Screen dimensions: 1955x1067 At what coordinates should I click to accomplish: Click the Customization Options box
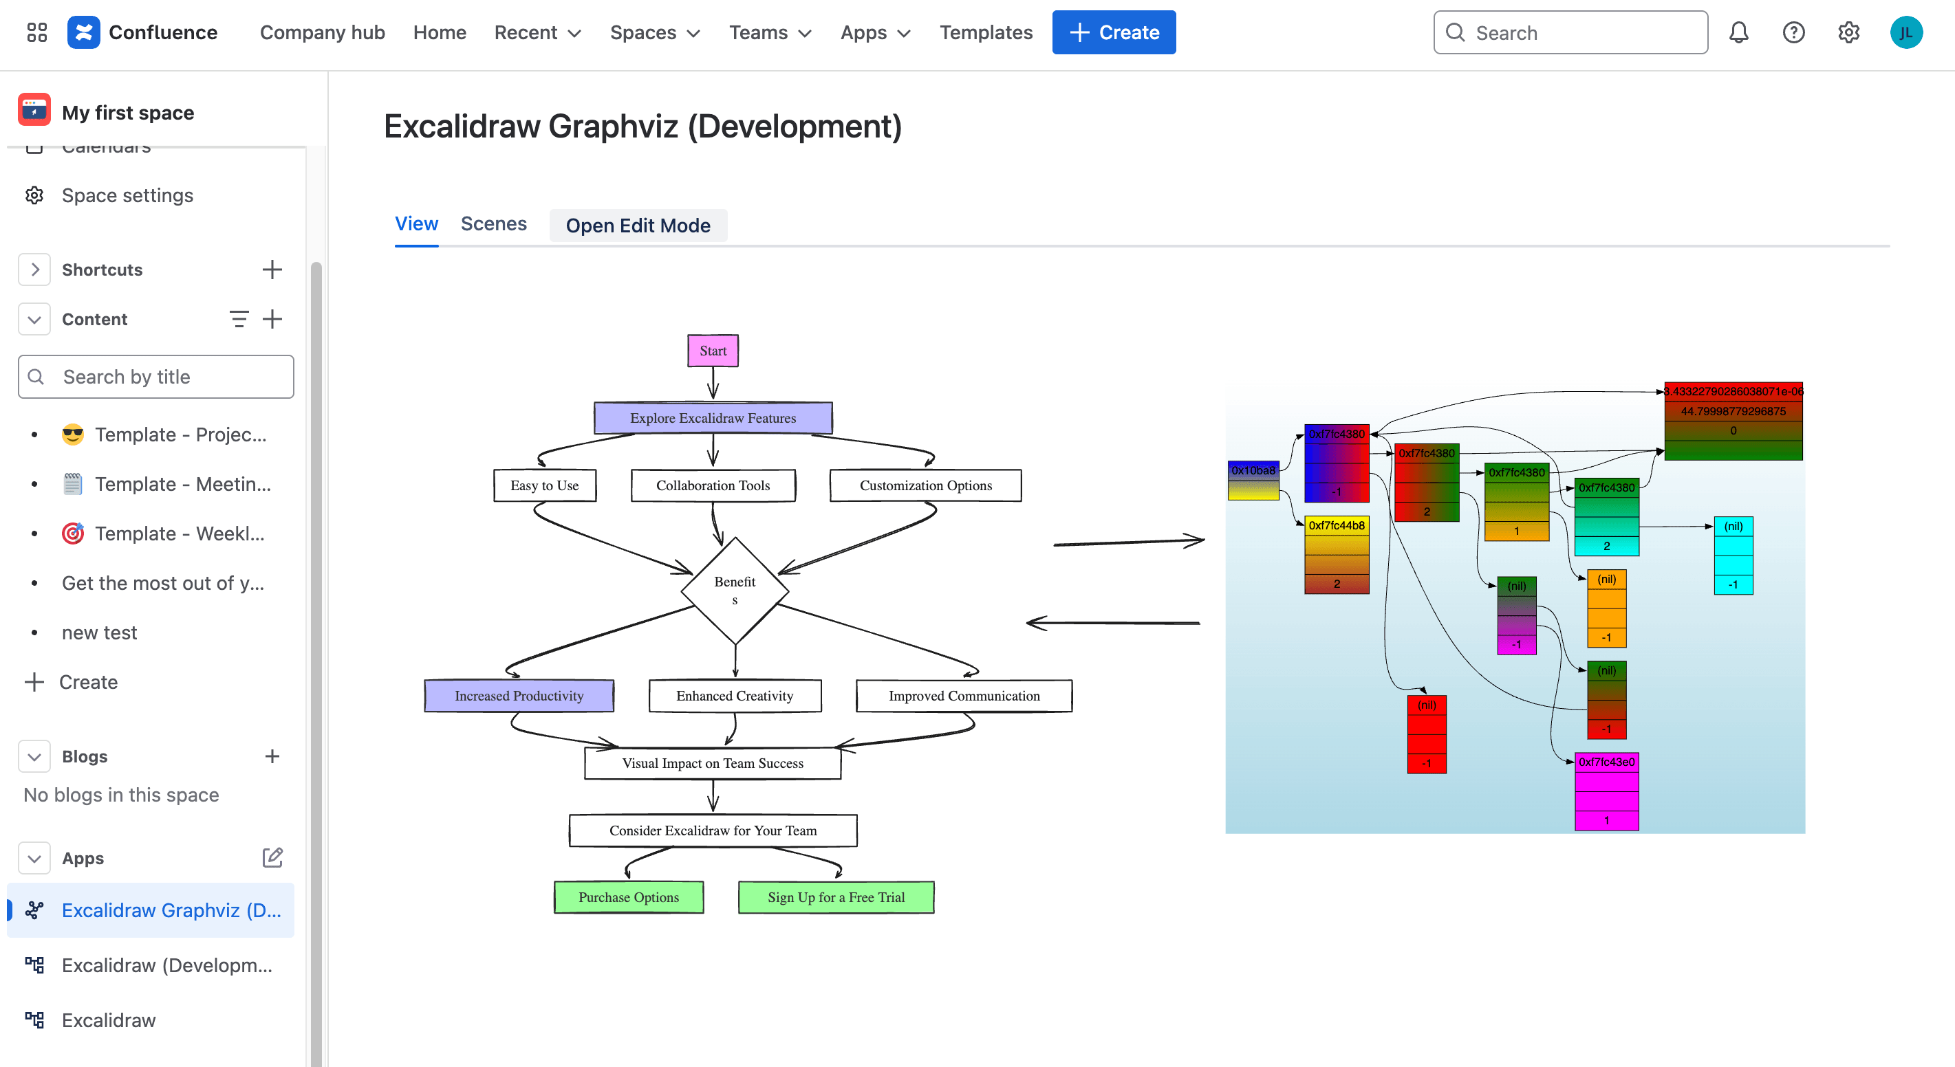(x=925, y=485)
